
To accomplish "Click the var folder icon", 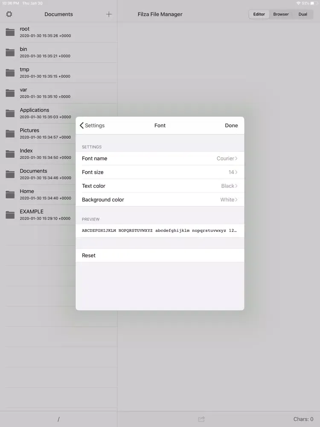I will click(10, 93).
